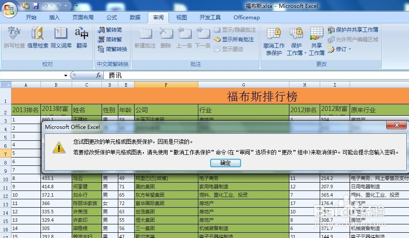Screen dimensions: 409x238
Task: Open 信息检索 research tool
Action: click(37, 37)
